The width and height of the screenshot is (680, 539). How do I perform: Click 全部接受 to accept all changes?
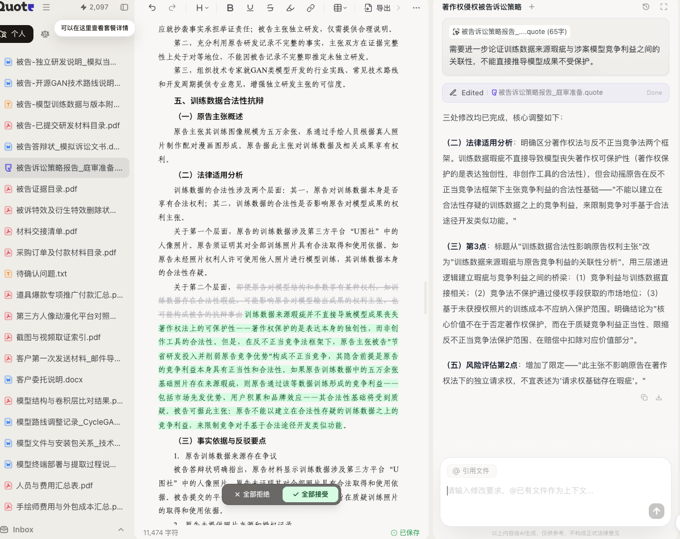coord(310,494)
